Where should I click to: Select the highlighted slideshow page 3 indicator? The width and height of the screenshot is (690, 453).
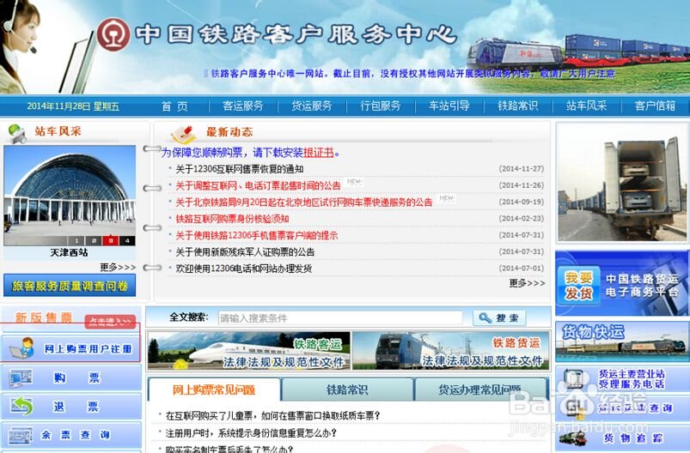click(x=111, y=241)
